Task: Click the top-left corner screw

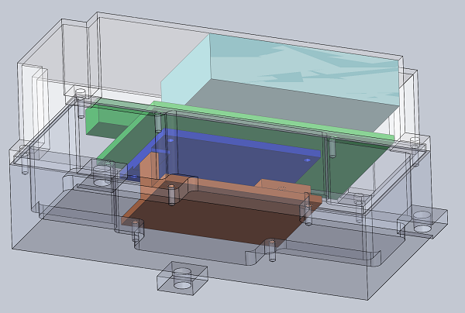Action: (80, 96)
